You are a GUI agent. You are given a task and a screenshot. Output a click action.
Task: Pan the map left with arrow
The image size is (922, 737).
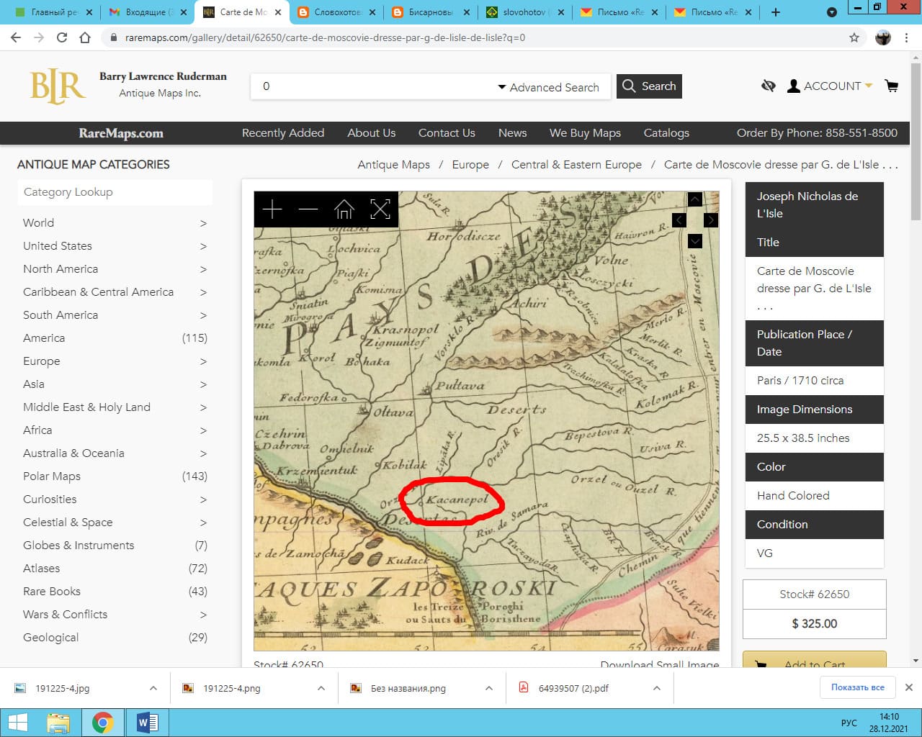679,220
